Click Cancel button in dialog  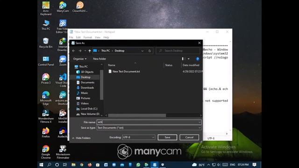pyautogui.click(x=189, y=137)
